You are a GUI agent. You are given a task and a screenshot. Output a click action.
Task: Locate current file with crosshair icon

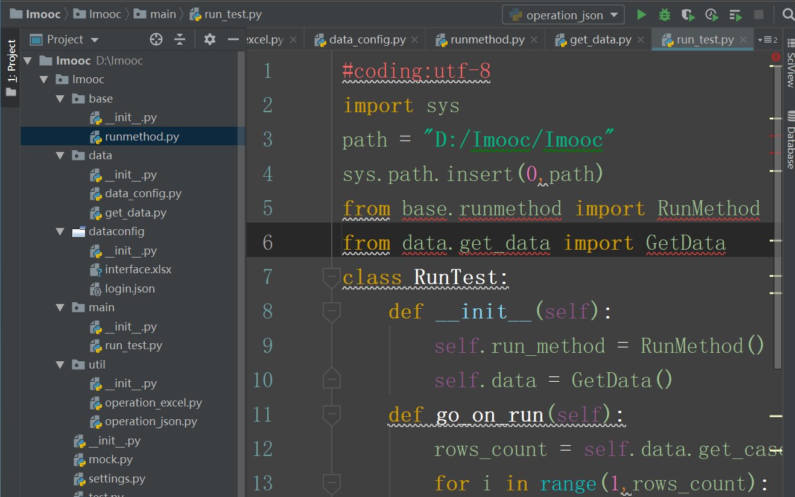(156, 39)
